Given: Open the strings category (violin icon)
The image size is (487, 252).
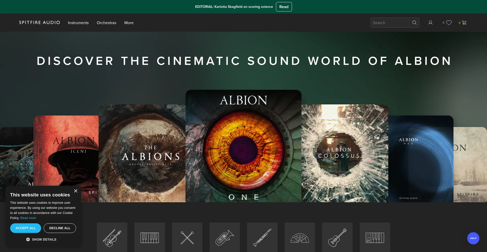Looking at the screenshot, I should pyautogui.click(x=112, y=237).
